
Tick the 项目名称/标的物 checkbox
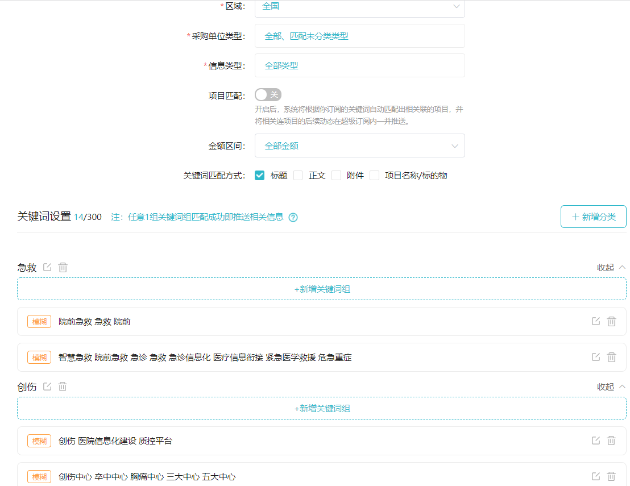pos(374,176)
